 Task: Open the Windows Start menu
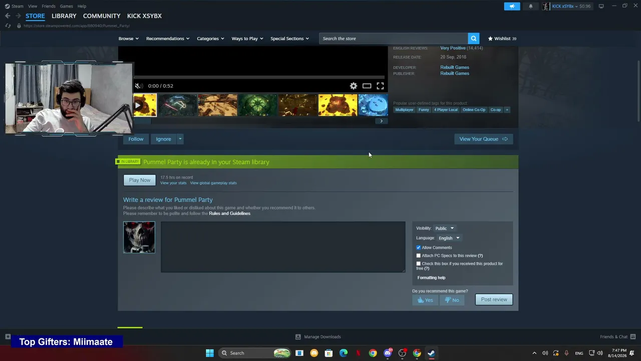tap(210, 353)
